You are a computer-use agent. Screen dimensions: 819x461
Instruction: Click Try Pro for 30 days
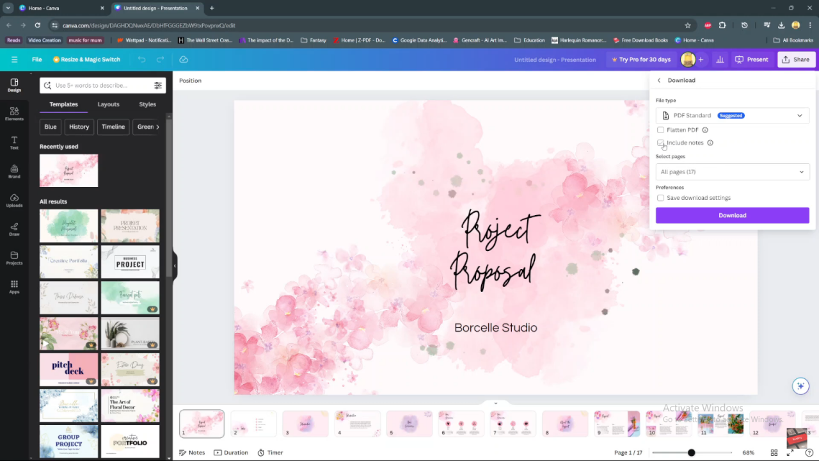641,60
